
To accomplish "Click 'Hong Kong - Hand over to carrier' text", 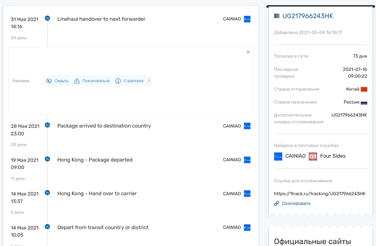I will 97,194.
